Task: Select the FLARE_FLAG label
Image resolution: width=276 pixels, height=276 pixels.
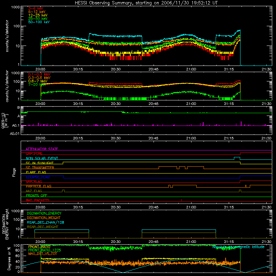Action: click(x=36, y=172)
